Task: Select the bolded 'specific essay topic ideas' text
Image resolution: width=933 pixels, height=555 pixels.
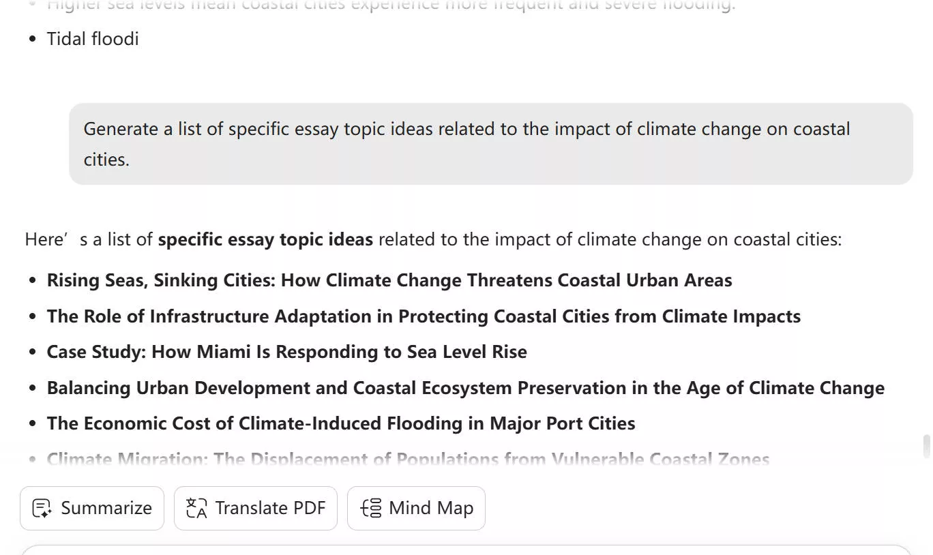Action: [265, 239]
